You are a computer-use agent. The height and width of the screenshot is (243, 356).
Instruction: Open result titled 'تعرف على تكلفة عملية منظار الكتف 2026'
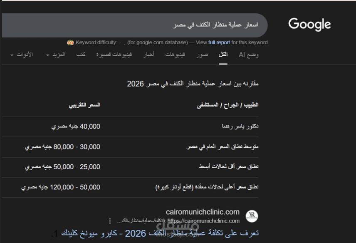pos(160,233)
